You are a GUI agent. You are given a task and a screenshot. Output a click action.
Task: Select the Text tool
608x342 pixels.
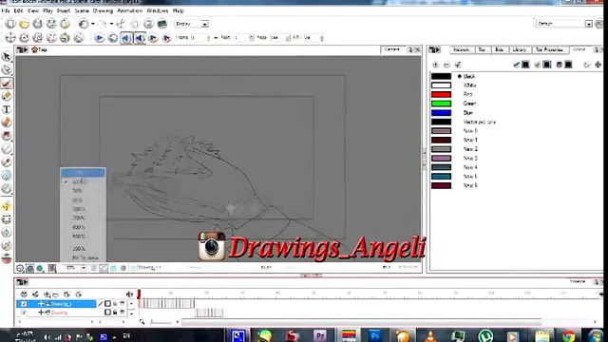[x=7, y=109]
